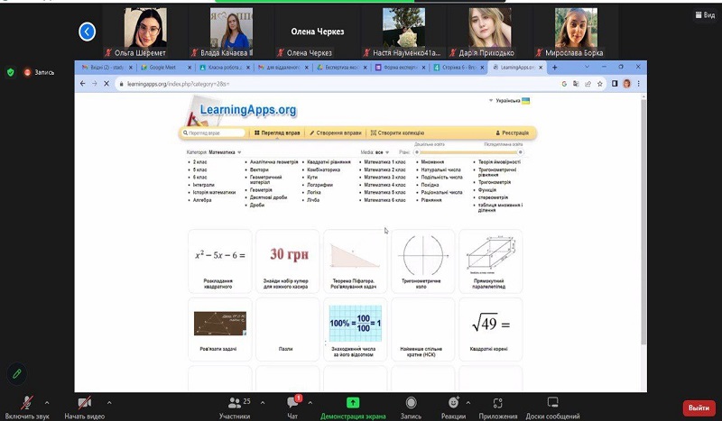
Task: Click the learningapps.org address bar
Action: (x=336, y=84)
